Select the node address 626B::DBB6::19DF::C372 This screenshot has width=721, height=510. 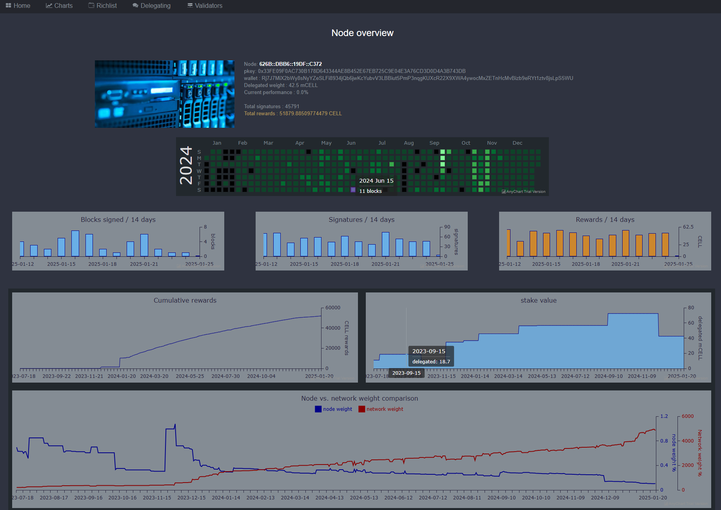click(x=291, y=64)
